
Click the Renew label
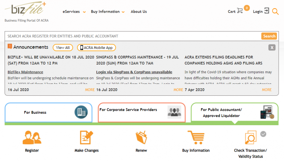point(141,150)
